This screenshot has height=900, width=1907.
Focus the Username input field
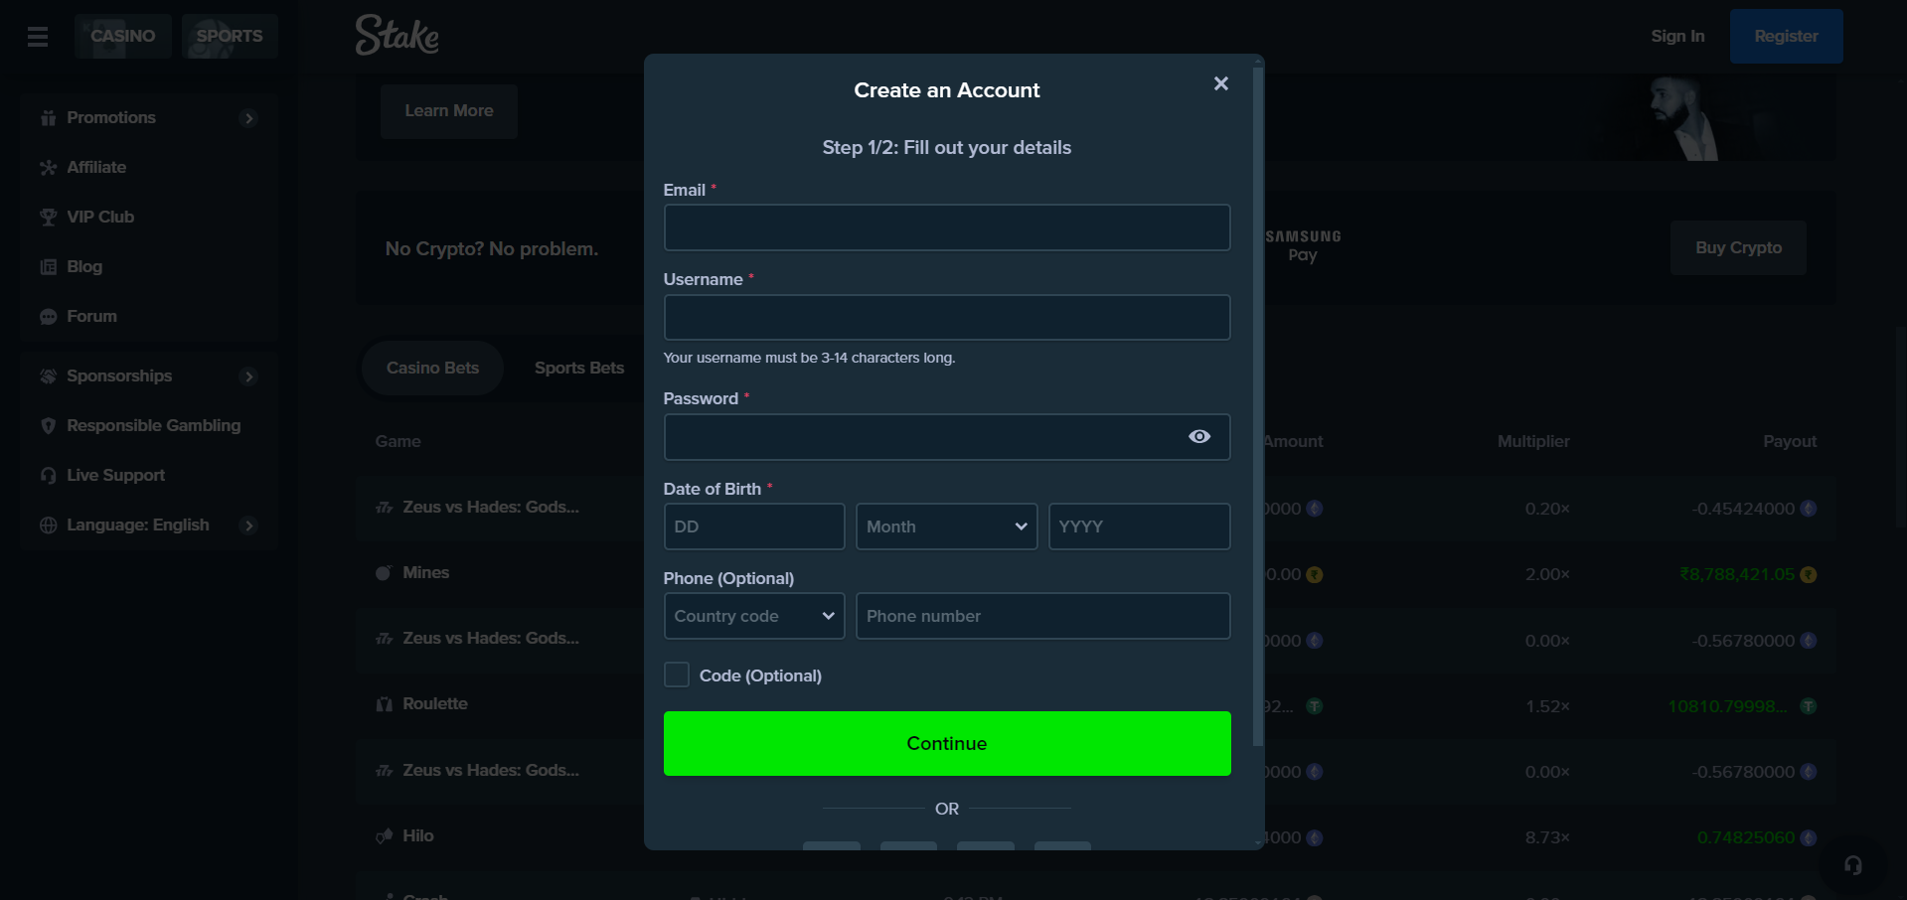click(947, 317)
